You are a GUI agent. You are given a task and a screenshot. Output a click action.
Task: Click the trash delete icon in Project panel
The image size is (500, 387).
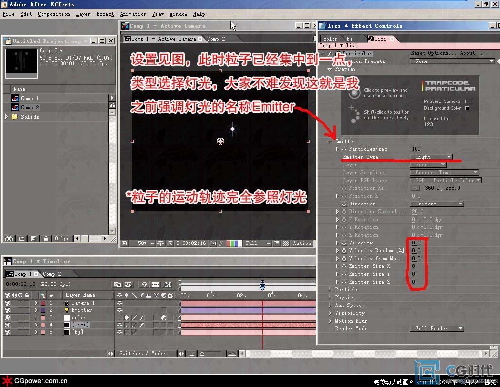click(46, 239)
